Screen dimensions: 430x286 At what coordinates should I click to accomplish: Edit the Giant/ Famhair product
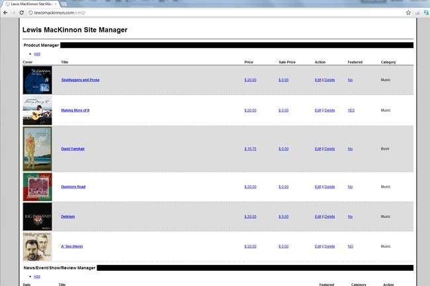(318, 149)
